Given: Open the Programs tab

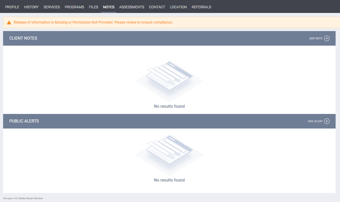Looking at the screenshot, I should 74,7.
